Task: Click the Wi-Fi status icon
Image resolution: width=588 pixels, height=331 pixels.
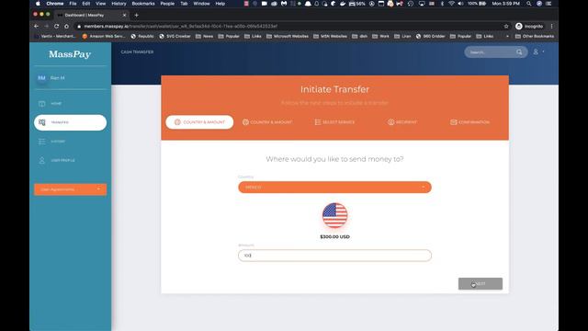Action: (451, 4)
